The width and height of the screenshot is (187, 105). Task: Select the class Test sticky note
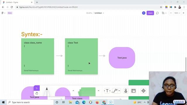82,56
